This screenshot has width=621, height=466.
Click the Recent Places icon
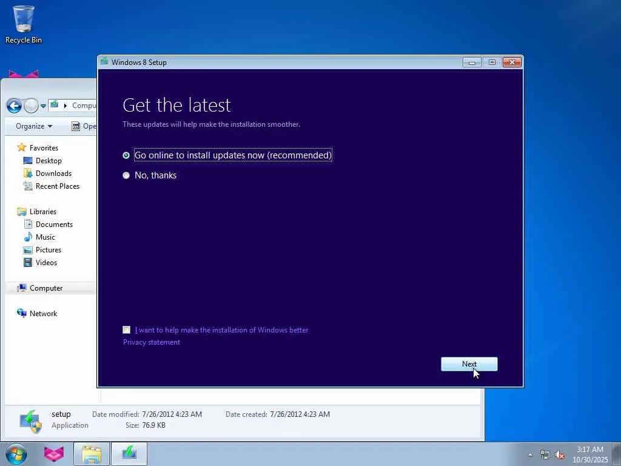pyautogui.click(x=28, y=186)
